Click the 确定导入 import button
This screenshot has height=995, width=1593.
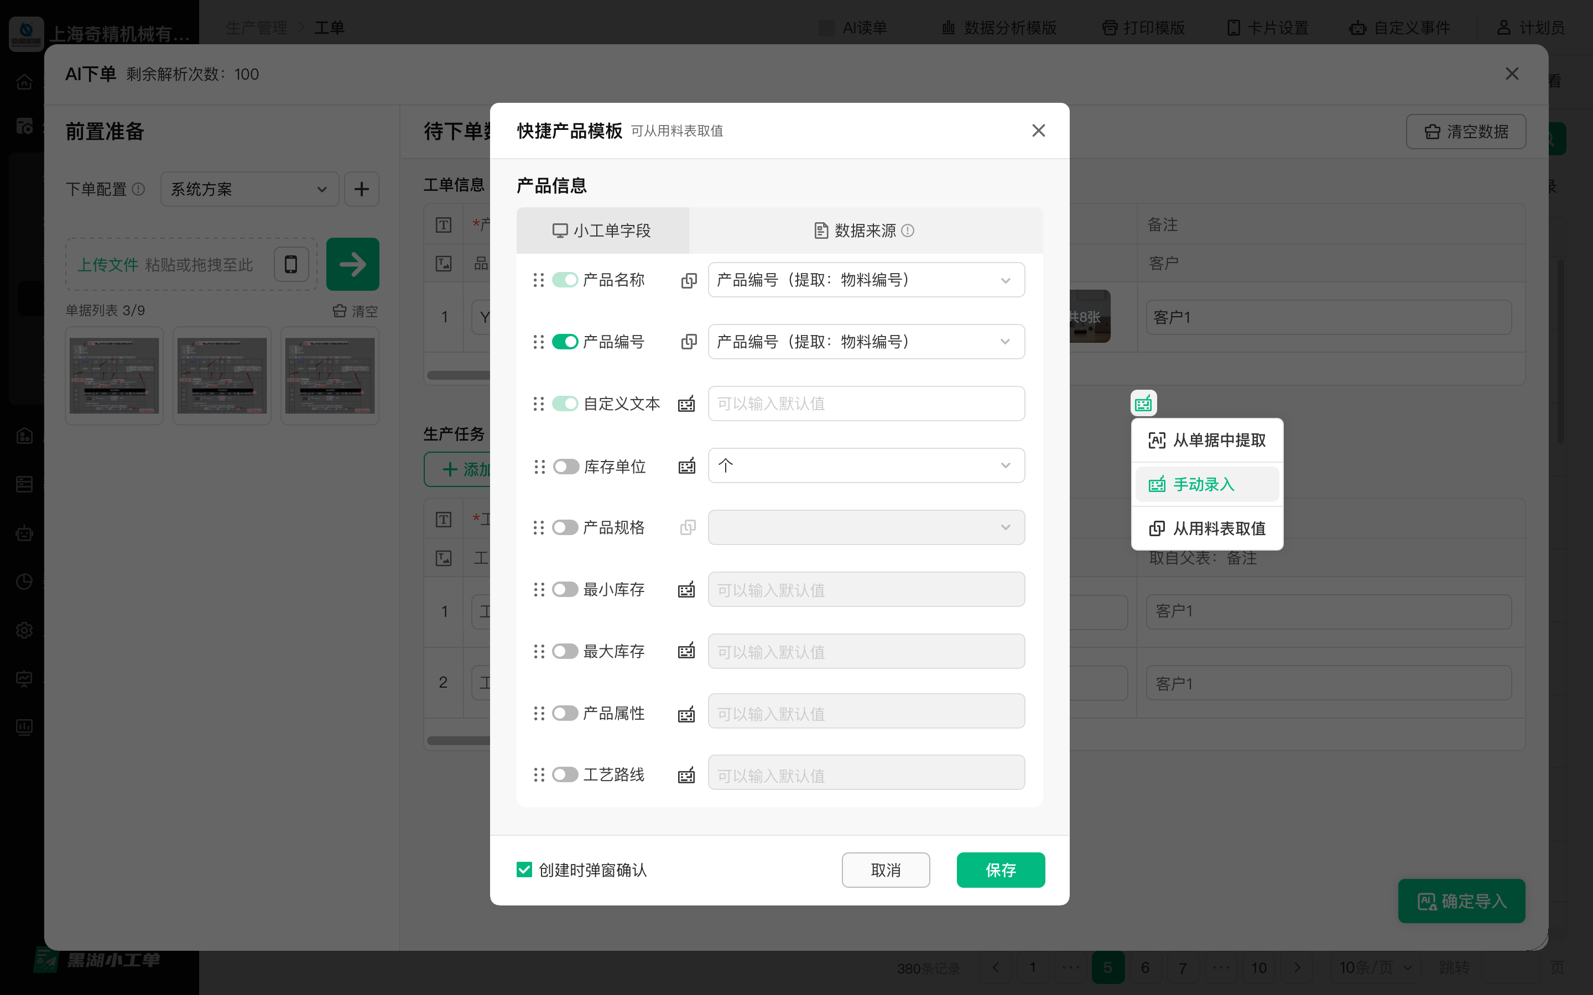(1461, 901)
